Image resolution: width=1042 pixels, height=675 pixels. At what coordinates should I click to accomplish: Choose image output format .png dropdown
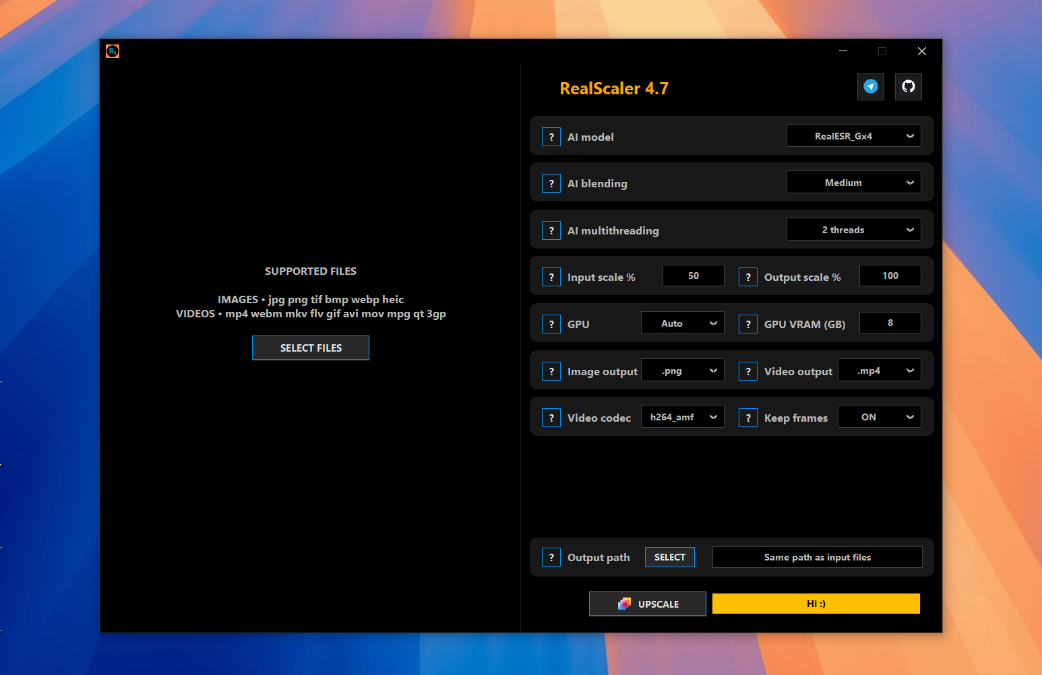tap(683, 371)
